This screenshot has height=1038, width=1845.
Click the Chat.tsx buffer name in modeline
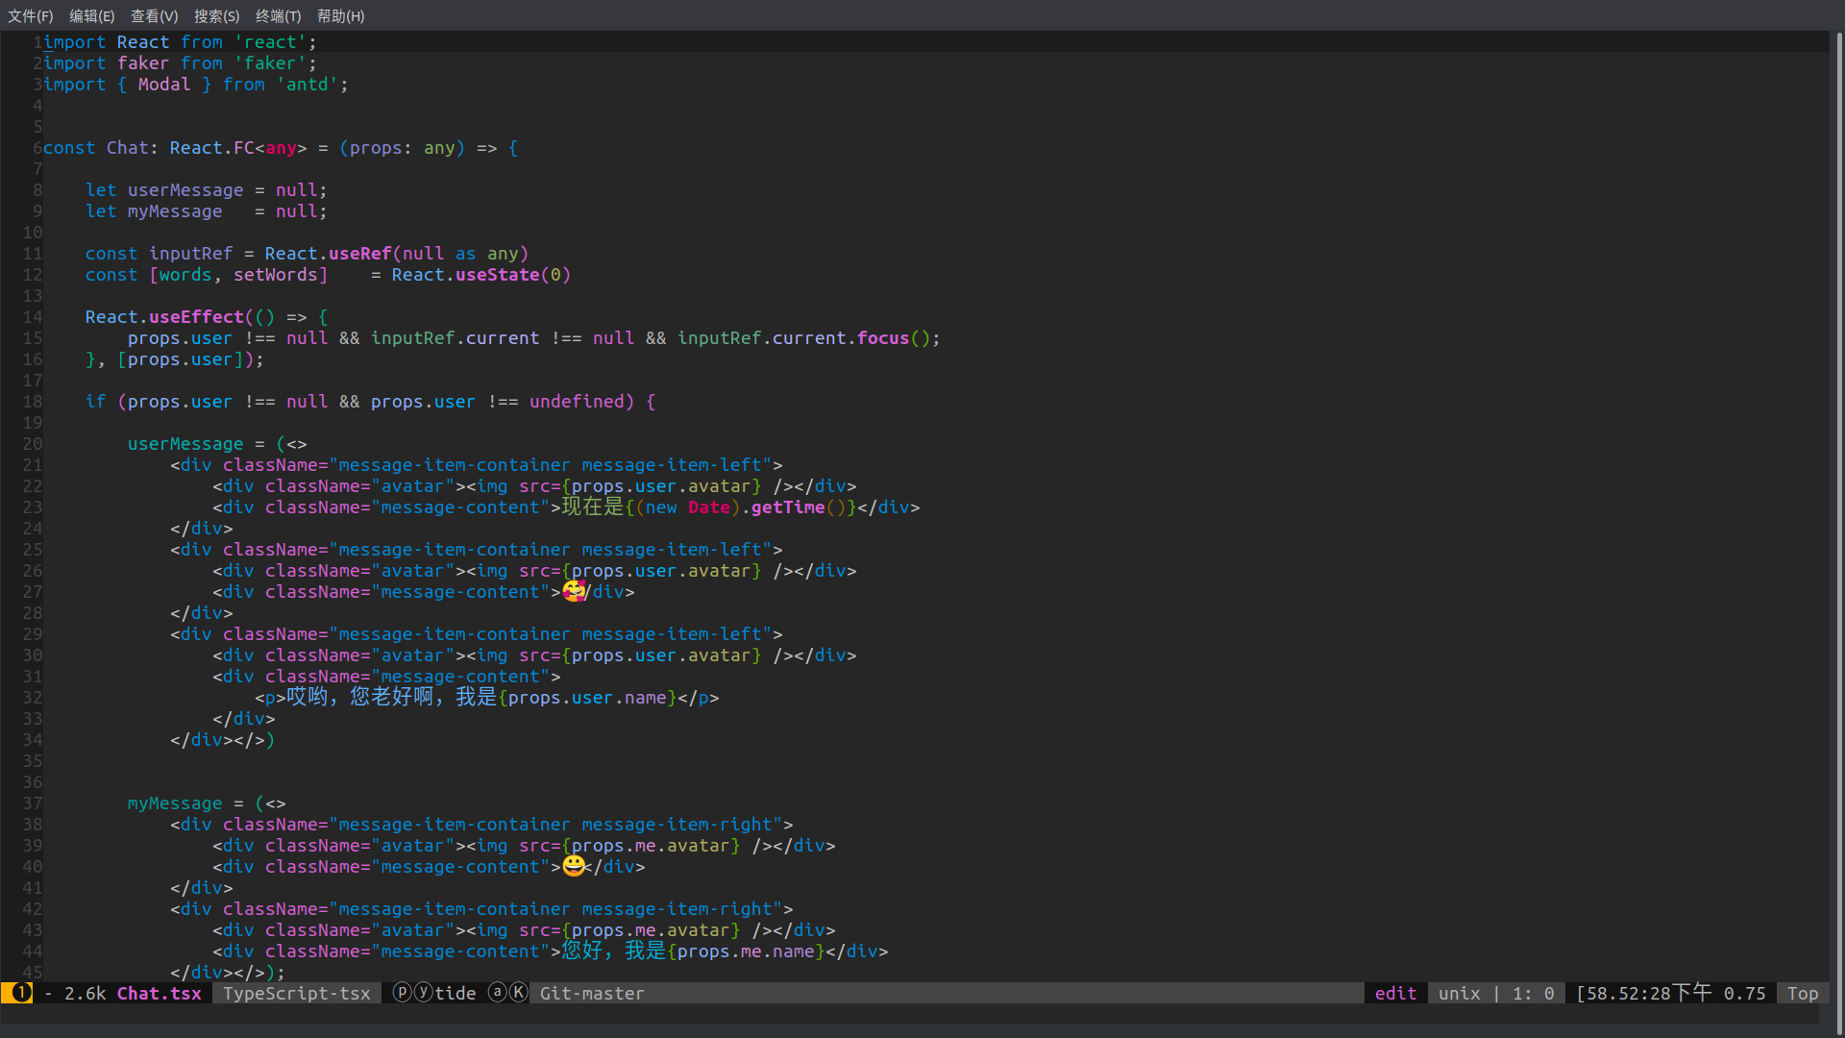160,994
